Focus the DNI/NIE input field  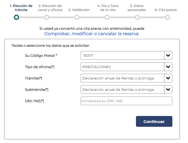pos(127,101)
